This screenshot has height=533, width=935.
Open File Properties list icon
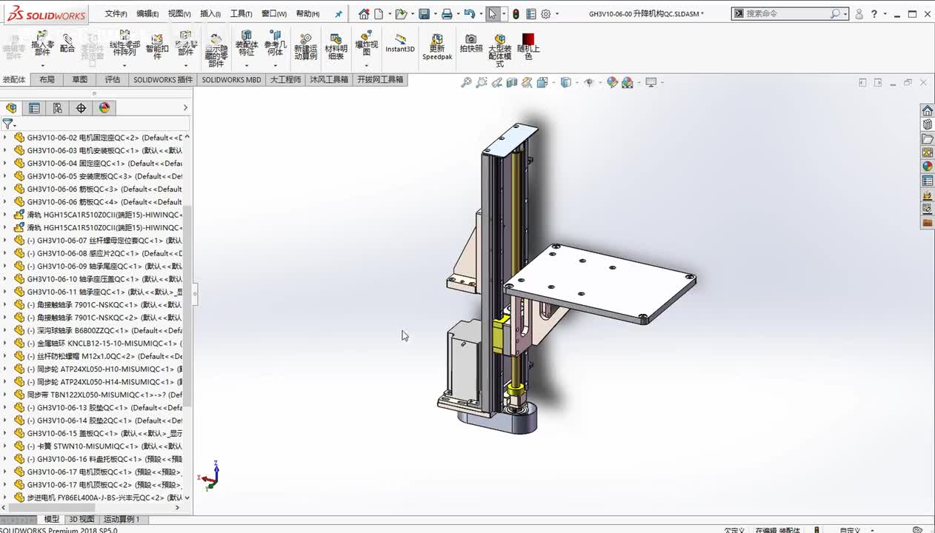(530, 13)
